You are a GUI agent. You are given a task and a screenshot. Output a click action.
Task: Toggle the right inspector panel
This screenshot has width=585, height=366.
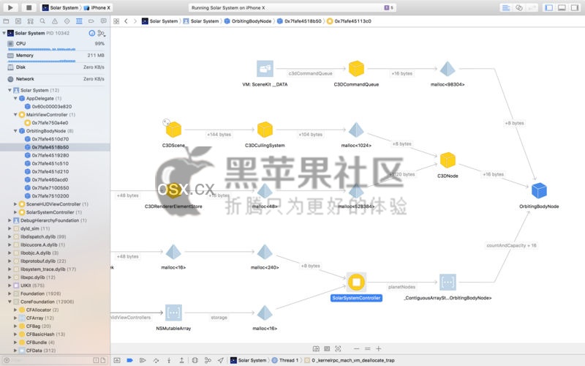(x=575, y=7)
